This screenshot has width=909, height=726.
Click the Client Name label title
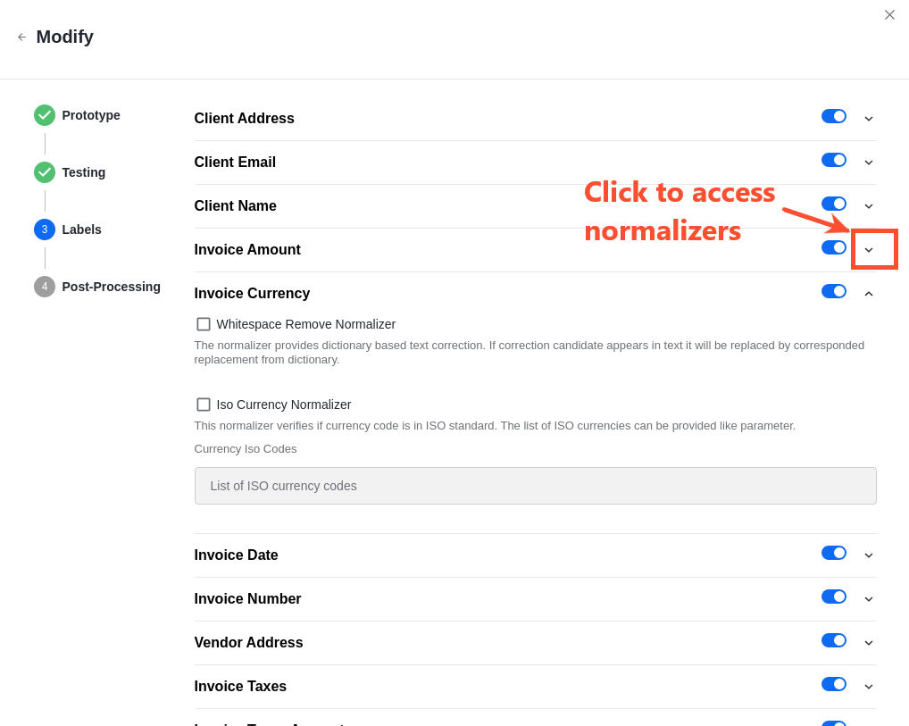[x=236, y=206]
